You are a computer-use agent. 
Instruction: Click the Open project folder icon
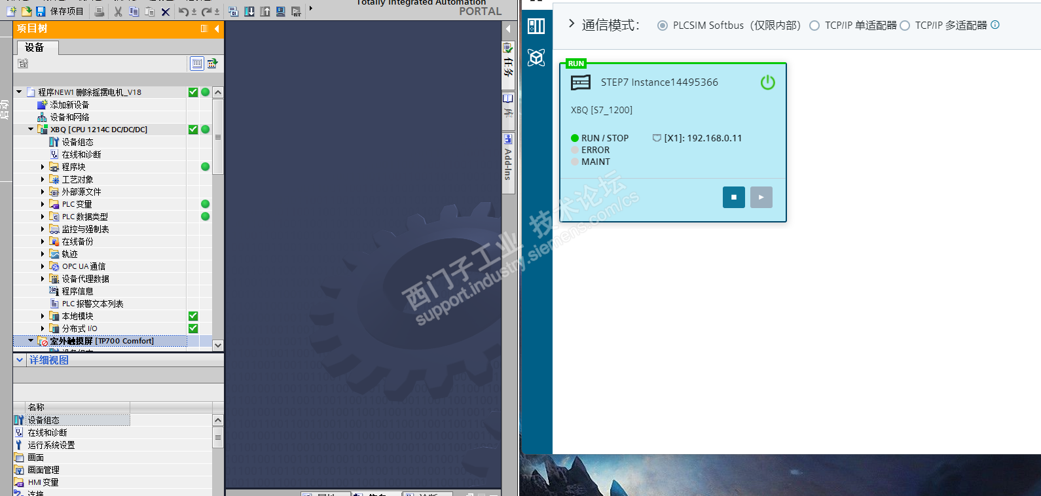point(26,11)
